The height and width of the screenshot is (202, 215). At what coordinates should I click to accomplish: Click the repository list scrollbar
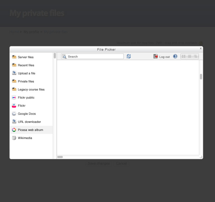click(x=55, y=56)
